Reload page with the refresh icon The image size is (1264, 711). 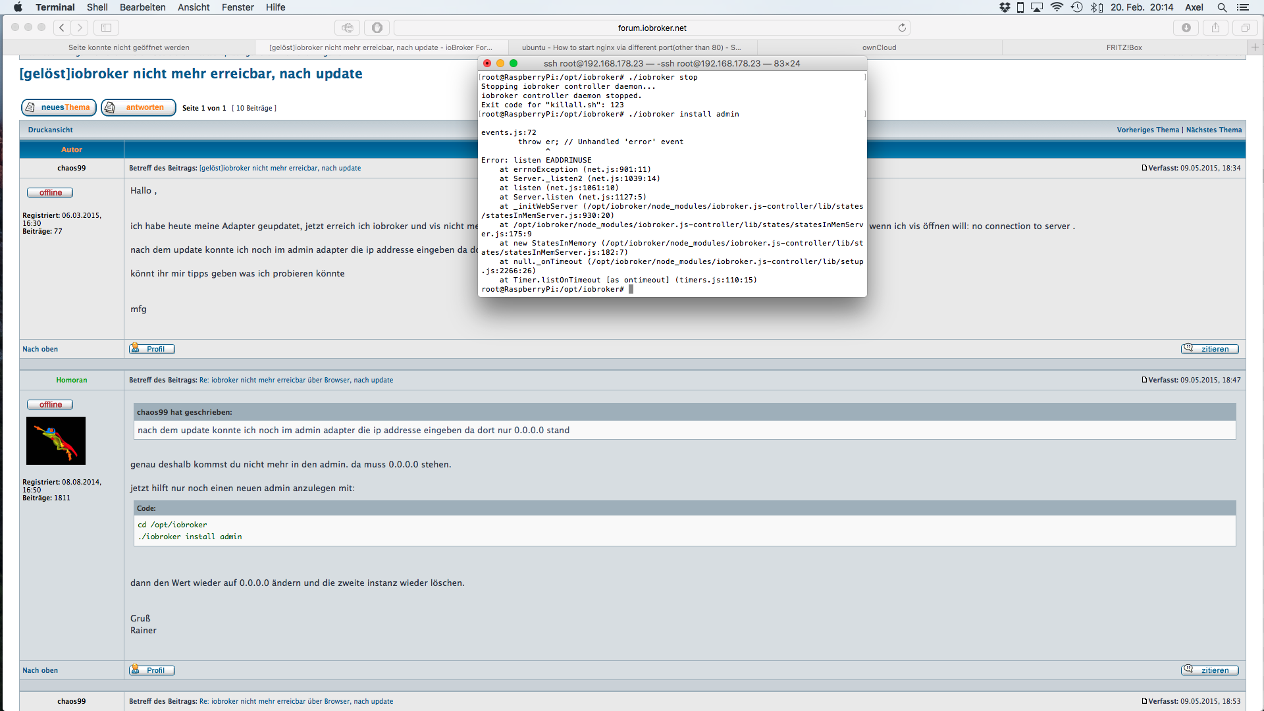902,28
